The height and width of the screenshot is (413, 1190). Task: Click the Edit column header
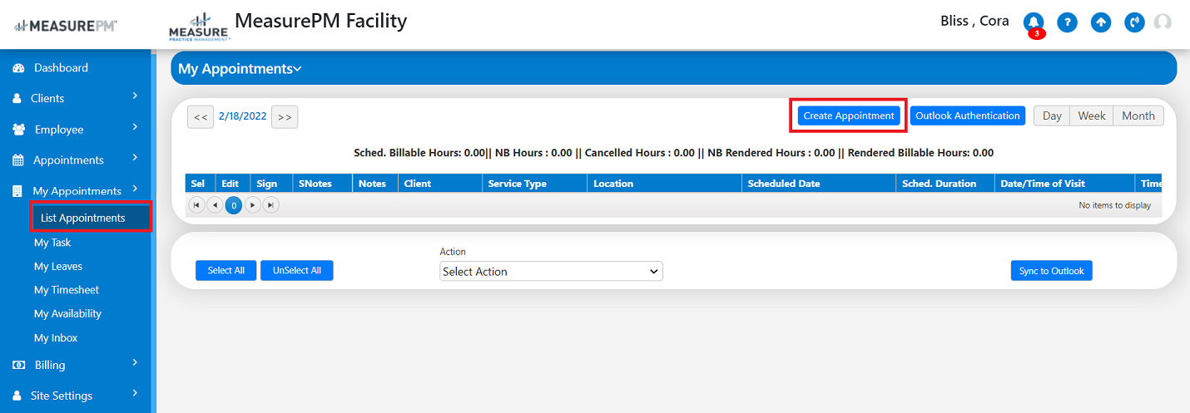(x=232, y=184)
